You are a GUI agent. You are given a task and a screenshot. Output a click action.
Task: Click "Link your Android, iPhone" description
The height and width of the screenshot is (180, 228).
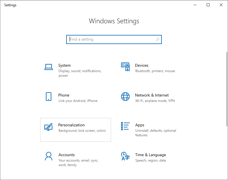pyautogui.click(x=78, y=101)
